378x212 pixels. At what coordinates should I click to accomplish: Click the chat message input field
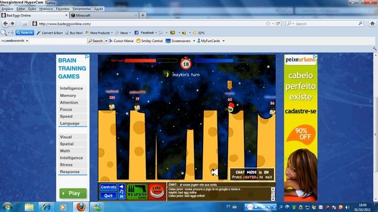tap(221, 184)
